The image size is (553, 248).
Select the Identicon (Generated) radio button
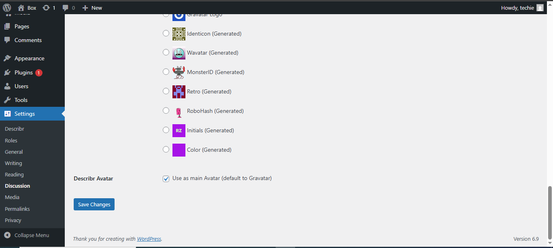(x=166, y=33)
